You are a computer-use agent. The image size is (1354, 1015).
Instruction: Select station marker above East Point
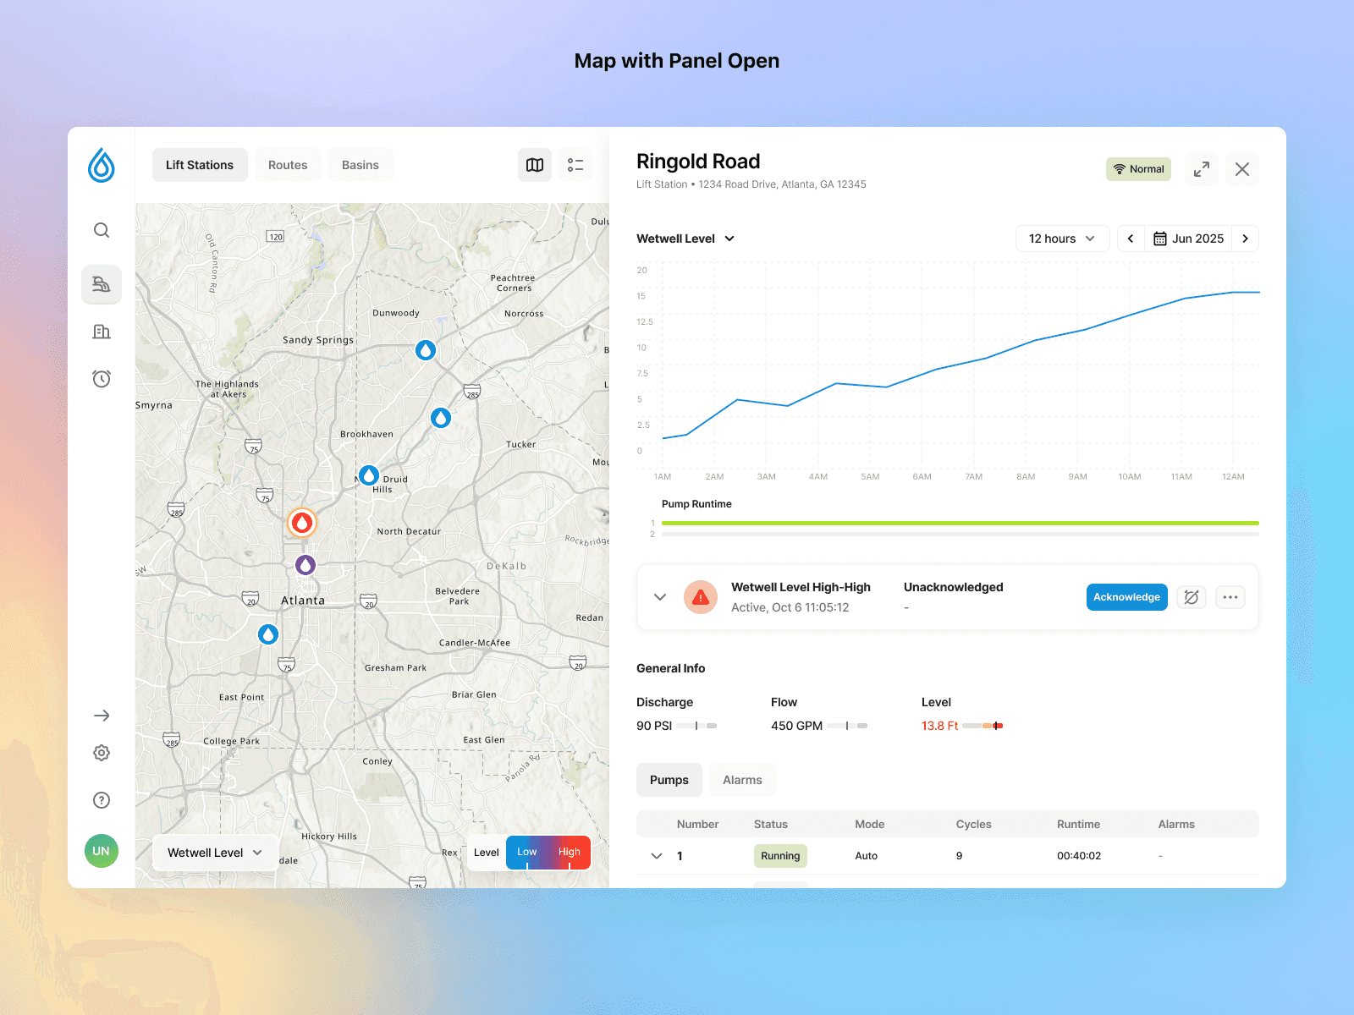click(268, 634)
